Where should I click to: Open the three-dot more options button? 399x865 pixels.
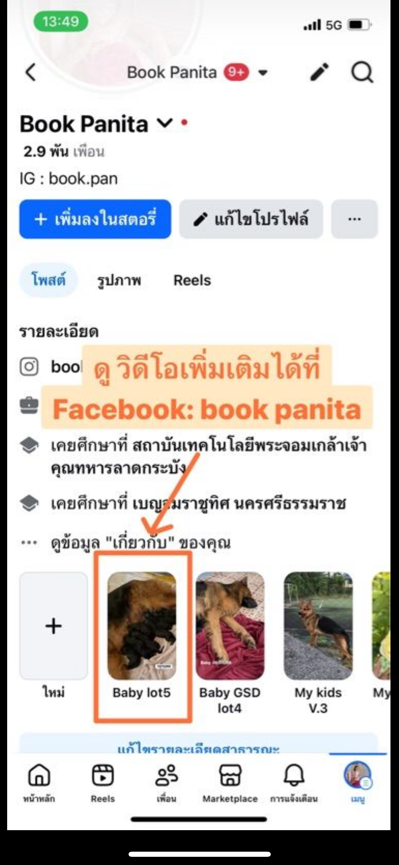point(354,219)
